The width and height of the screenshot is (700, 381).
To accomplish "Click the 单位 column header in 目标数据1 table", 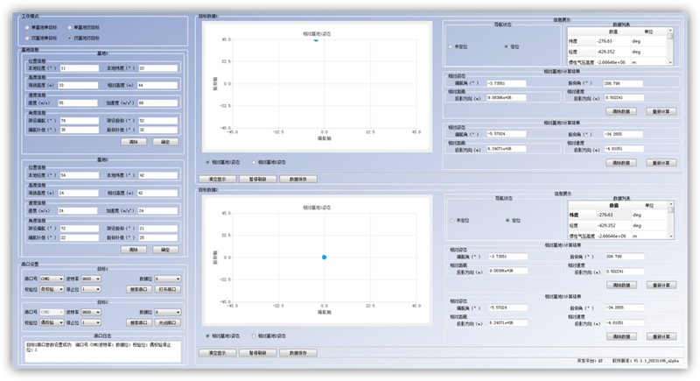I will (x=648, y=32).
